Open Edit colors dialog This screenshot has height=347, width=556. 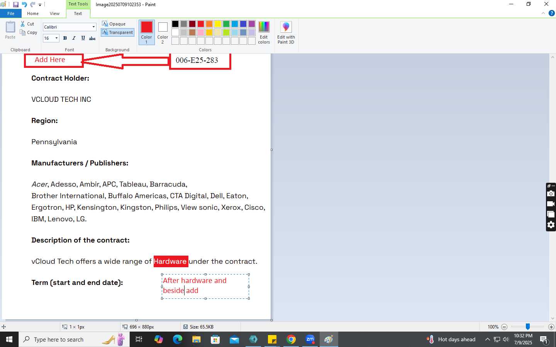[x=264, y=32]
